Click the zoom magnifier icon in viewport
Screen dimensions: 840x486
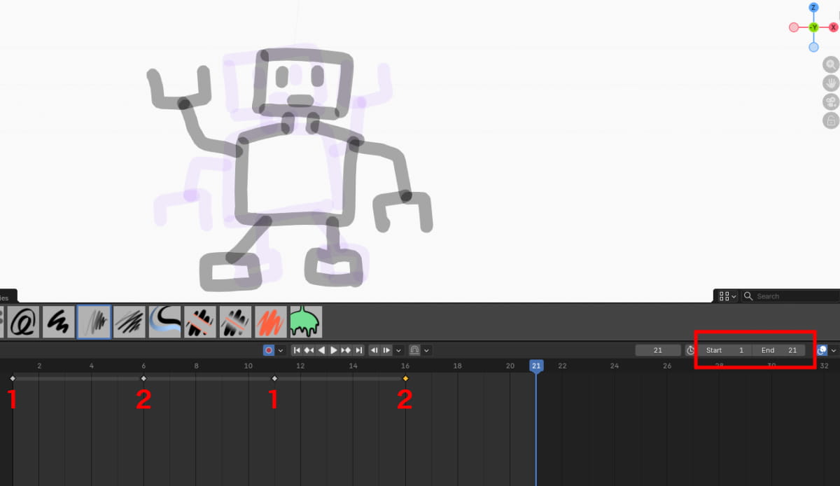[831, 64]
